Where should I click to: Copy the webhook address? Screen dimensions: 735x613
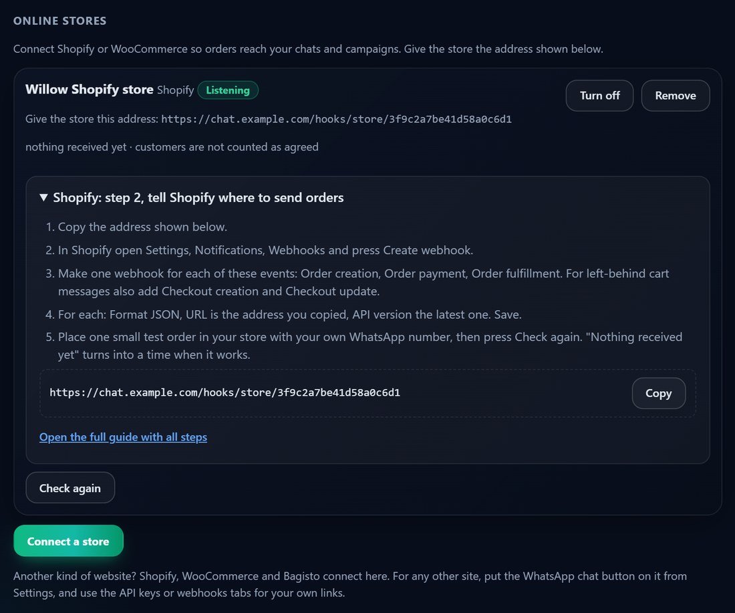point(659,393)
